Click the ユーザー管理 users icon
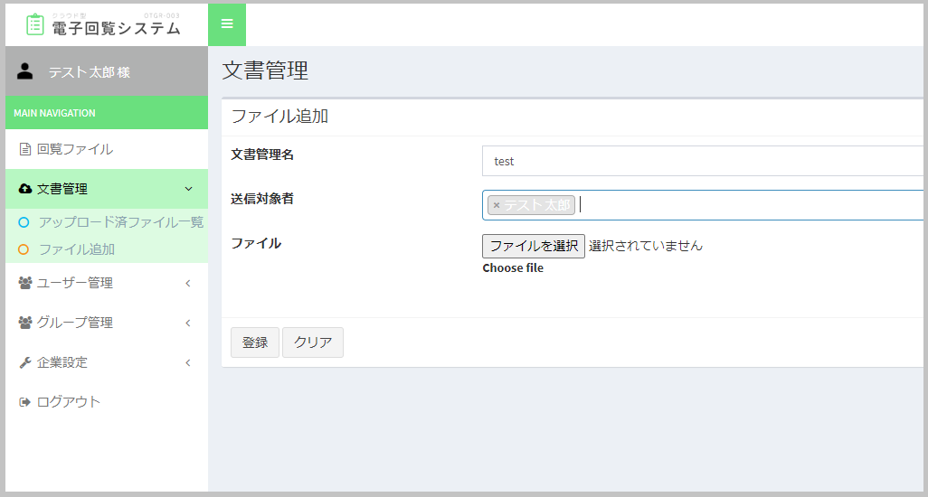Image resolution: width=928 pixels, height=497 pixels. 25,283
